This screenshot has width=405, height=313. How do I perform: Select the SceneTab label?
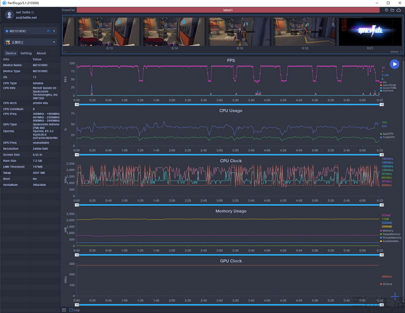(68, 10)
